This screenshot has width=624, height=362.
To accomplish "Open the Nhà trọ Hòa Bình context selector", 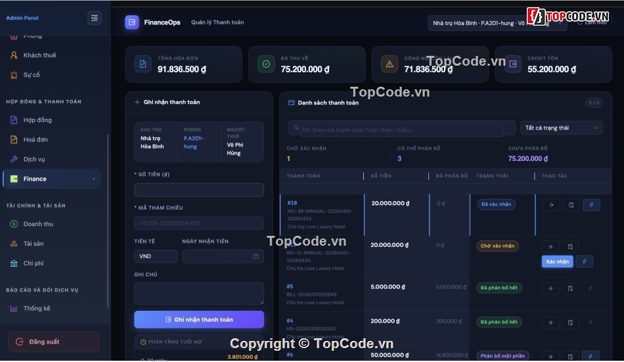I will coord(497,23).
